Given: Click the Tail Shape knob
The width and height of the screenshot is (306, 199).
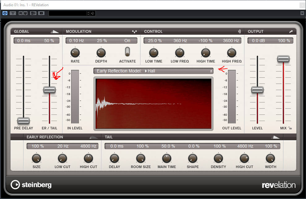Looking at the screenshot, I should pos(193,158).
